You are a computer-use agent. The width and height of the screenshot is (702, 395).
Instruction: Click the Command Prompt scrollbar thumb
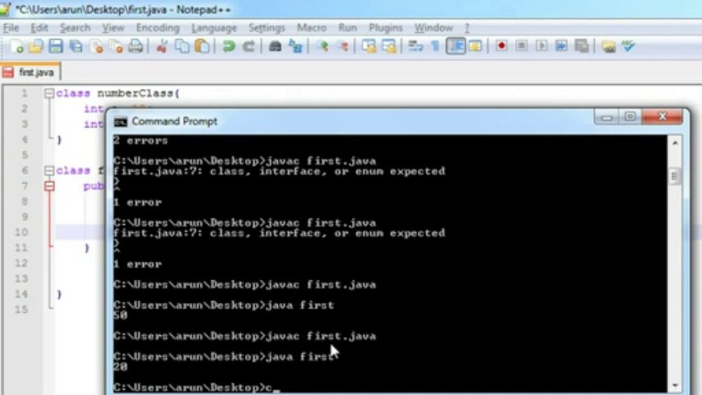(x=674, y=176)
